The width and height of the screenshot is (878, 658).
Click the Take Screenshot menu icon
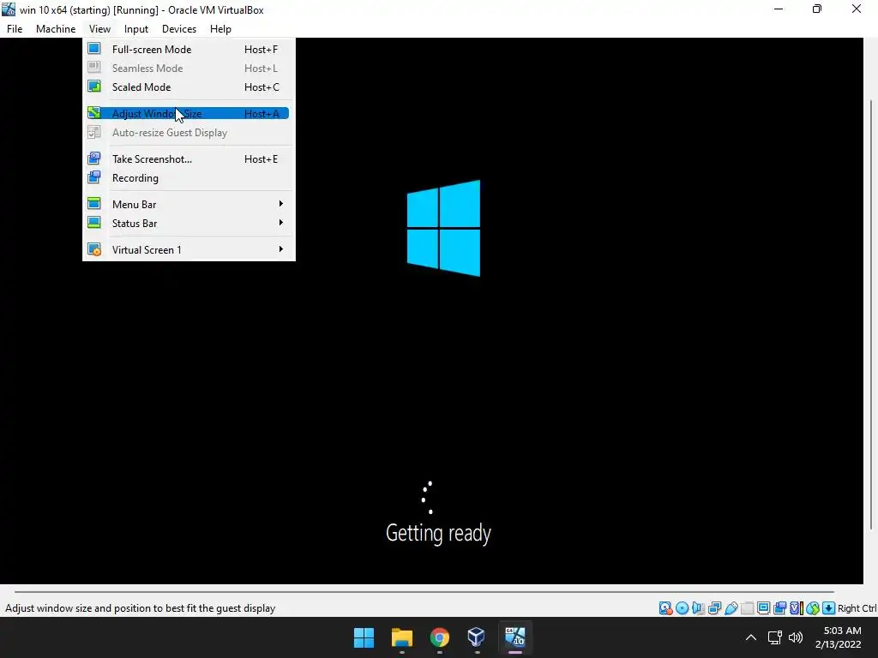click(x=94, y=159)
